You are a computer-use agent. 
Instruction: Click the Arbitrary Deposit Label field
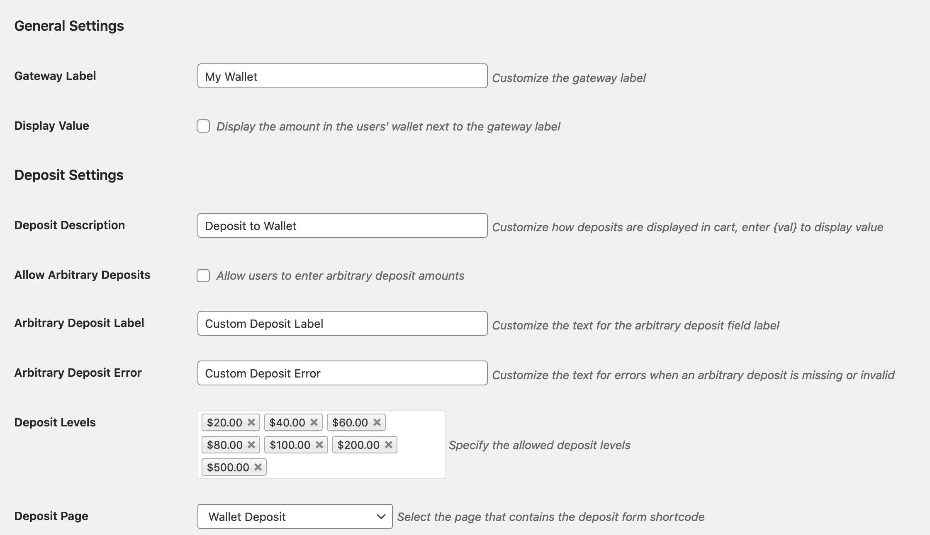tap(342, 323)
